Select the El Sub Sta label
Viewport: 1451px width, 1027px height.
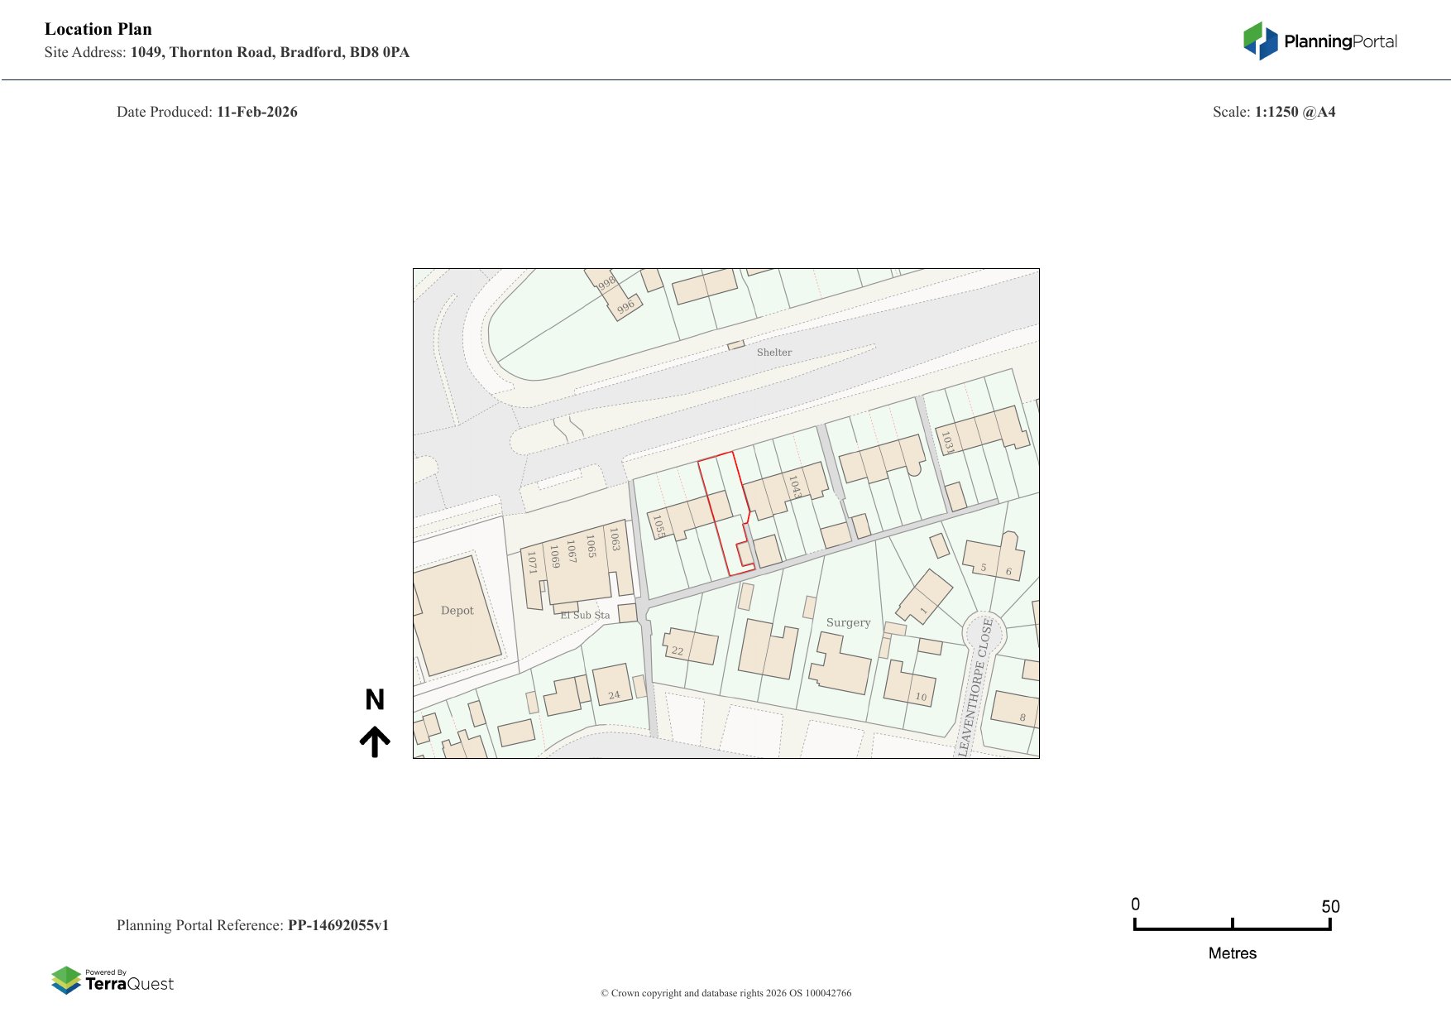click(585, 615)
